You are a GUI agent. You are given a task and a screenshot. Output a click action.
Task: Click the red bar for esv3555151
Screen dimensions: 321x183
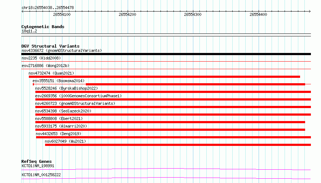tap(195, 84)
